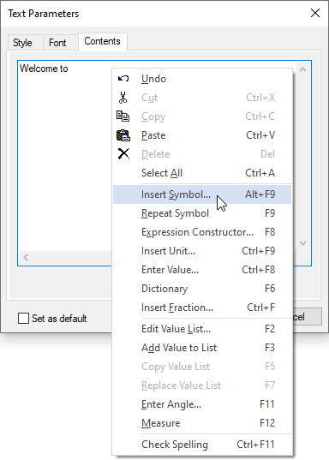Click the horizontal scroll left arrow

[26, 258]
